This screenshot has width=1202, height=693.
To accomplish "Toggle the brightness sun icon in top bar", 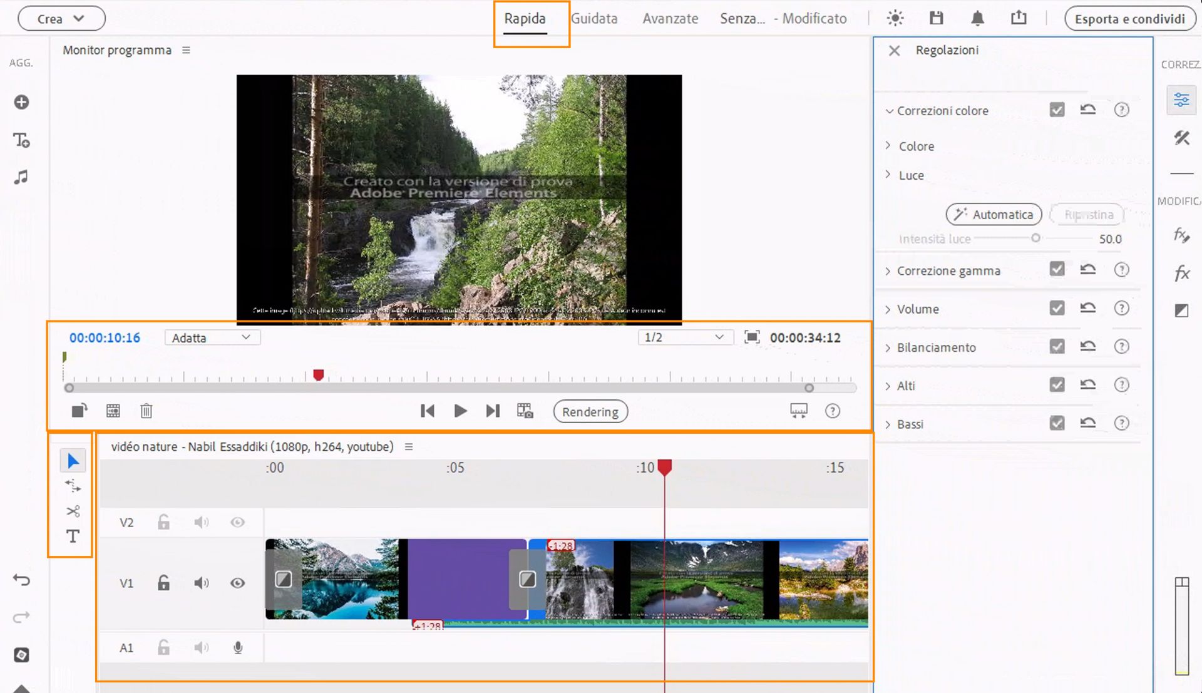I will pyautogui.click(x=895, y=18).
